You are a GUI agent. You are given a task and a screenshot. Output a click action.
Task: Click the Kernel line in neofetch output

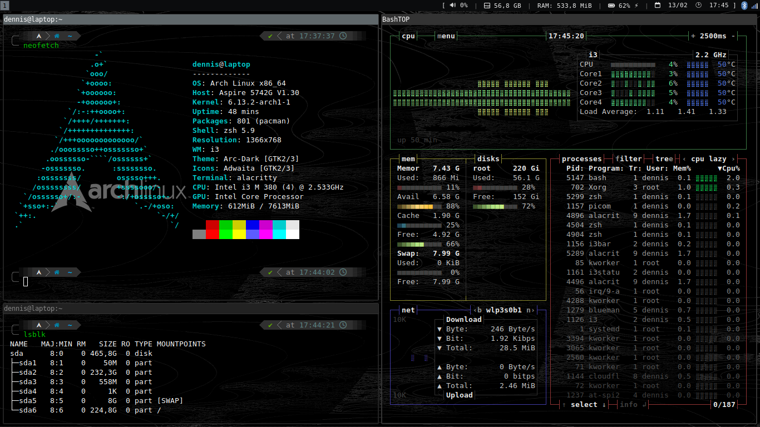point(241,102)
